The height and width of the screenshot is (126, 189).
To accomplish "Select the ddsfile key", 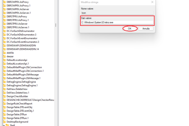I will coord(10,53).
